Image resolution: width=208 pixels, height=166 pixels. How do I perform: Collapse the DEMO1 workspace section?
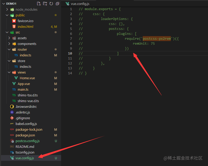pyautogui.click(x=3, y=4)
